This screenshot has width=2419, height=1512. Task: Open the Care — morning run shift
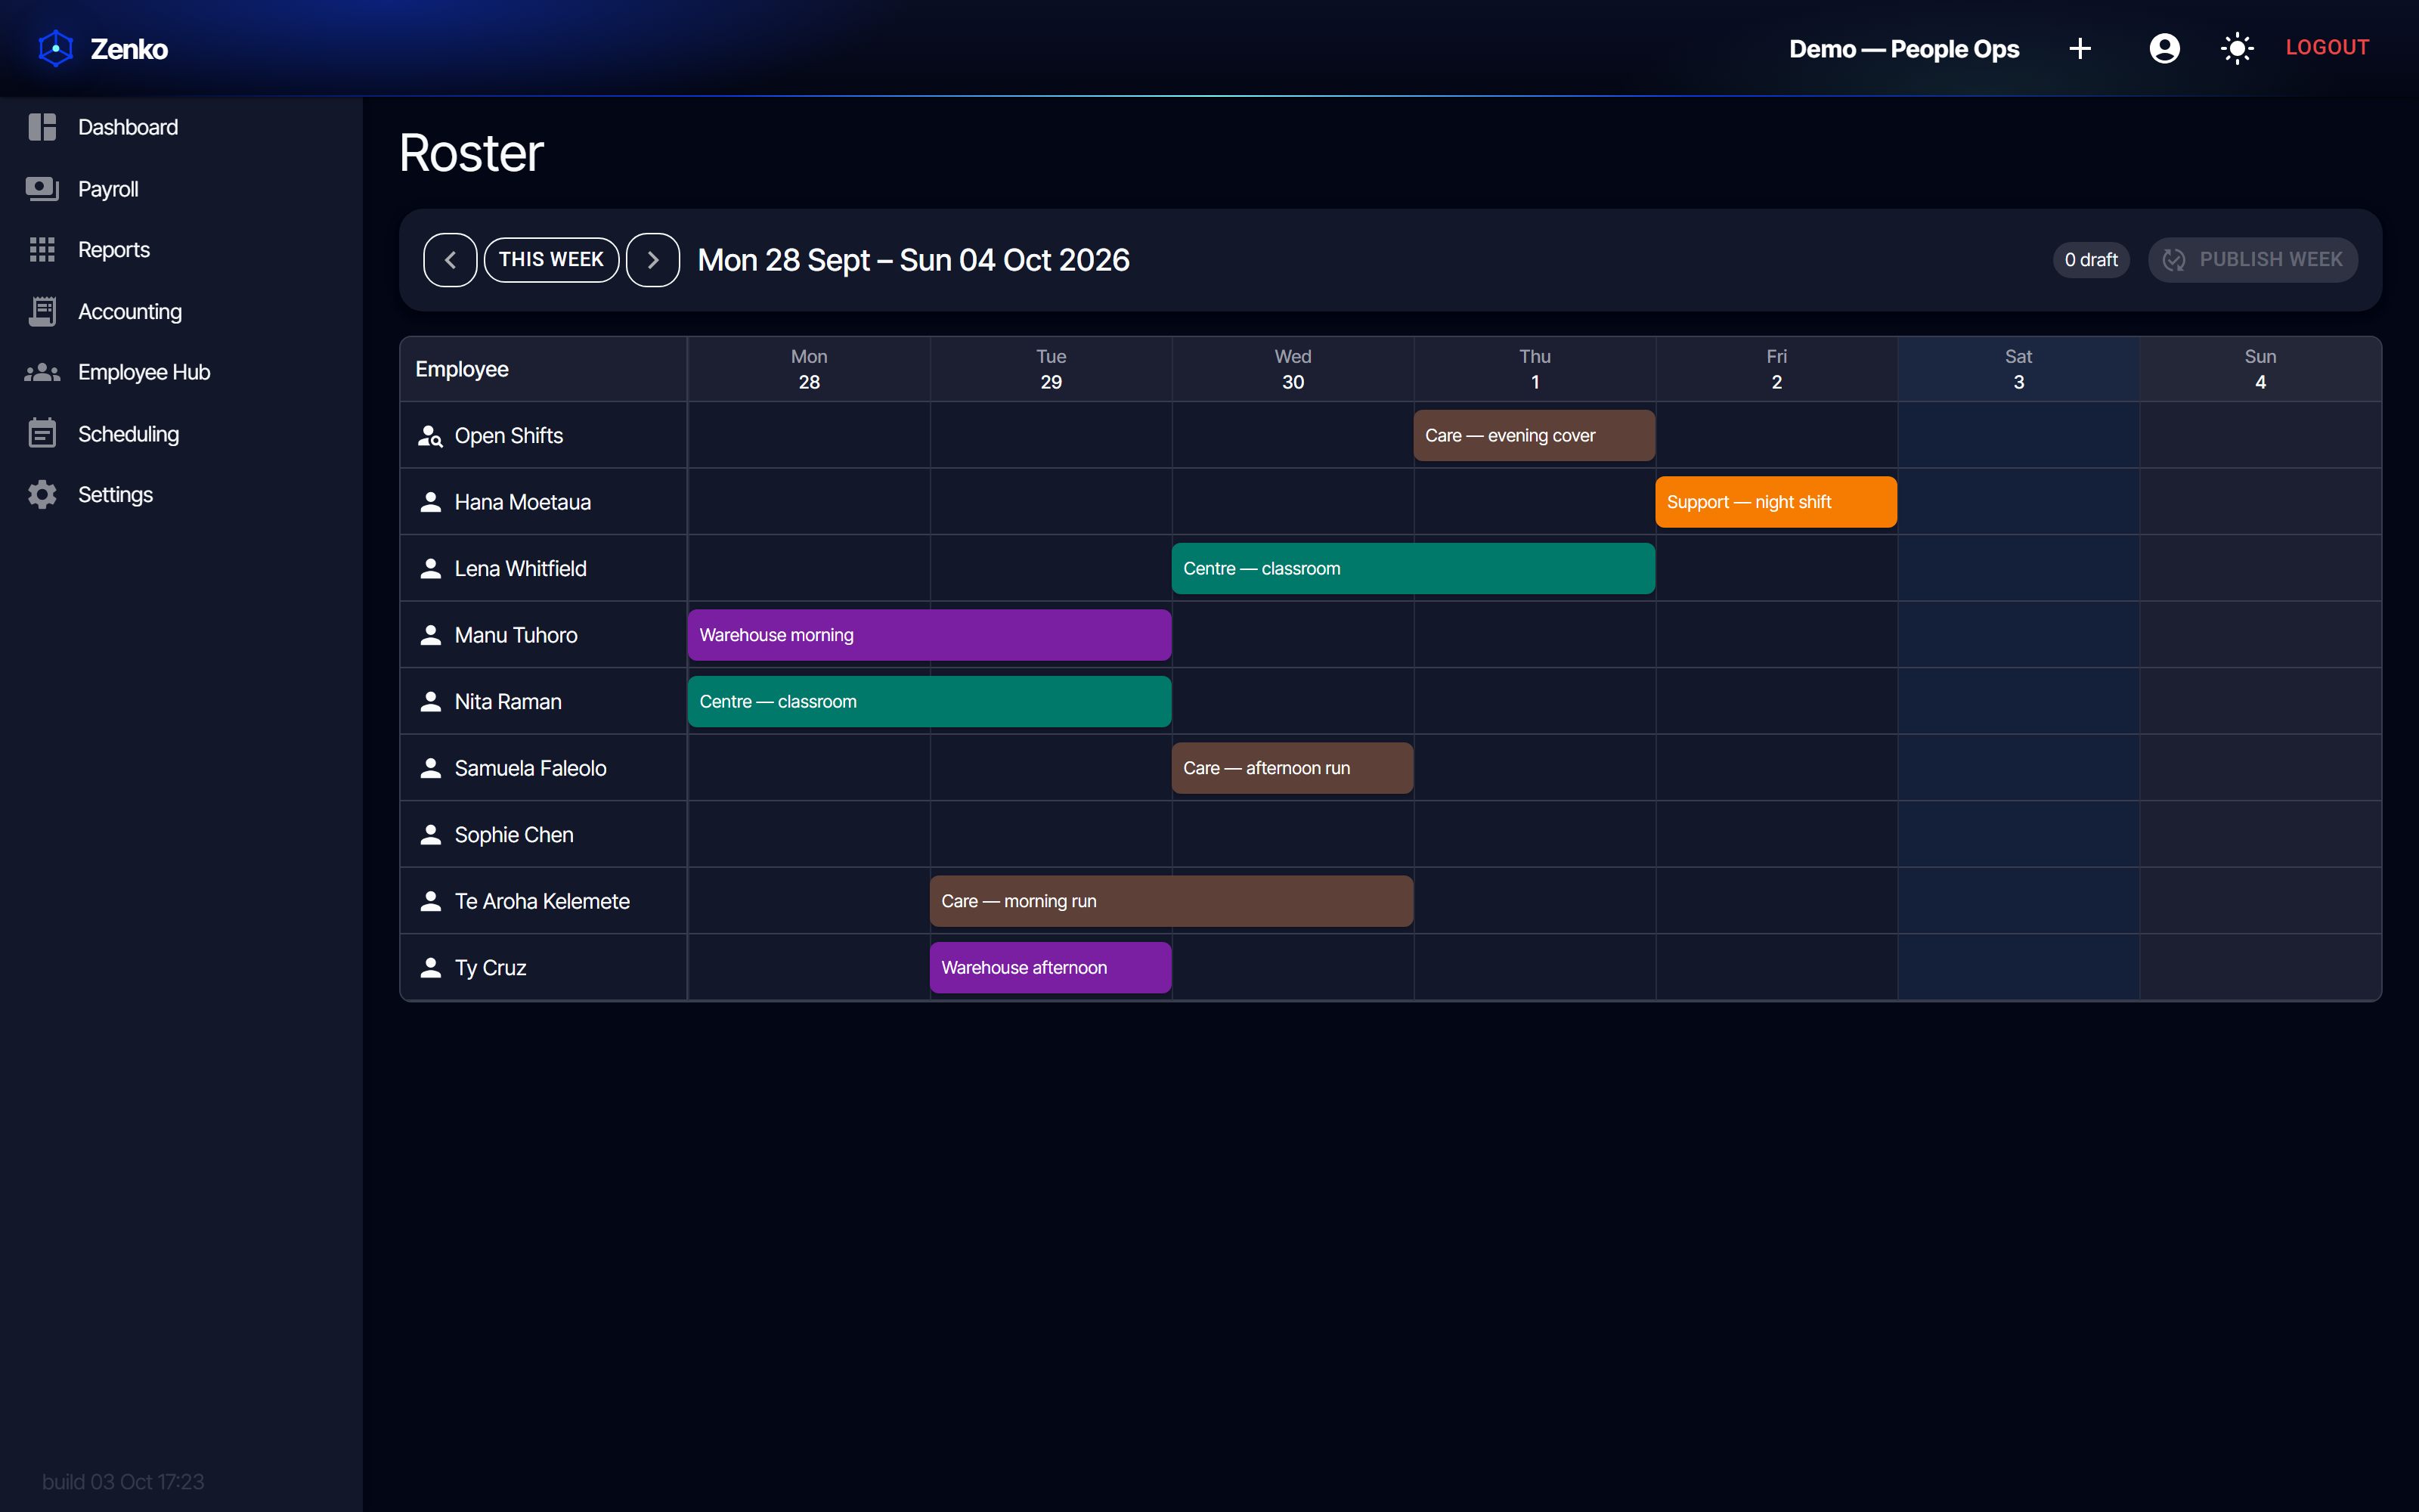pyautogui.click(x=1172, y=901)
